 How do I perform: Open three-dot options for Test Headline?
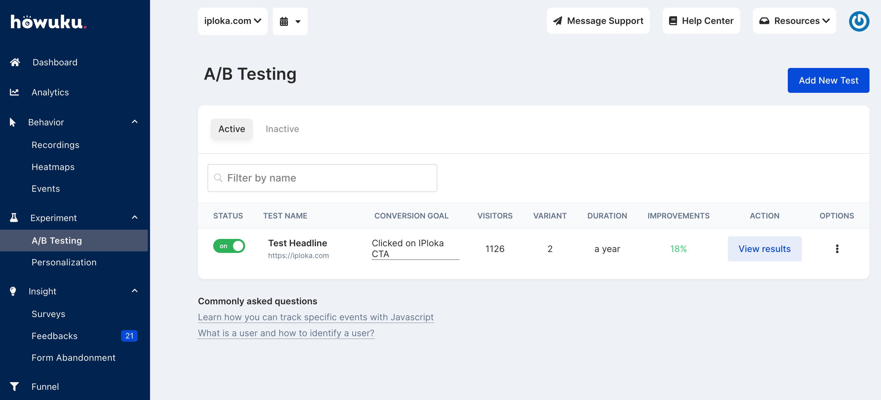pos(837,249)
